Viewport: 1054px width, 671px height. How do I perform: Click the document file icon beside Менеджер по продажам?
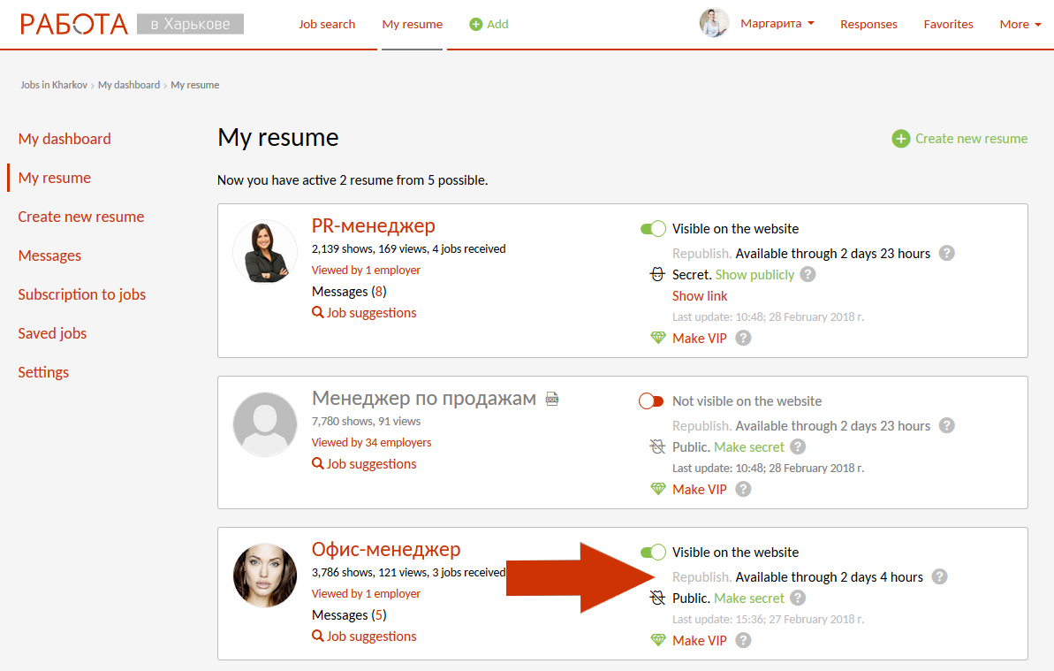[552, 400]
